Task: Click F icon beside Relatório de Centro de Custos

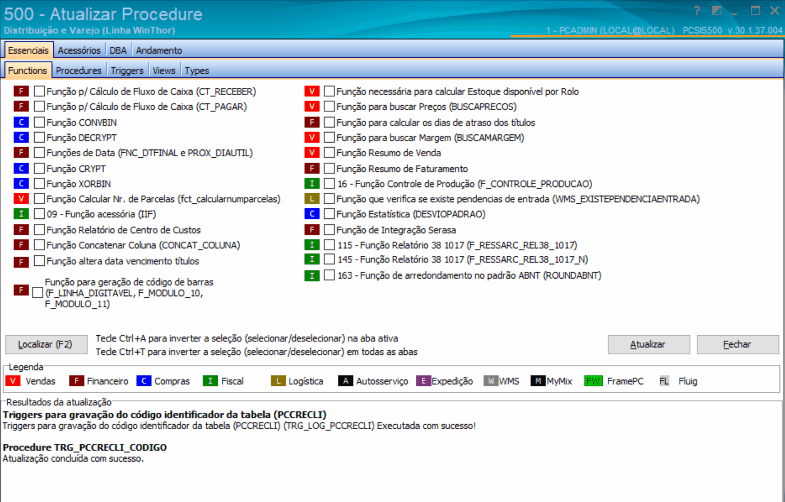Action: click(21, 229)
